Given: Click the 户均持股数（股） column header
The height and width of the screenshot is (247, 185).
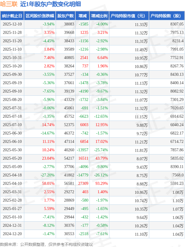Looking at the screenshot, I should (167, 16).
